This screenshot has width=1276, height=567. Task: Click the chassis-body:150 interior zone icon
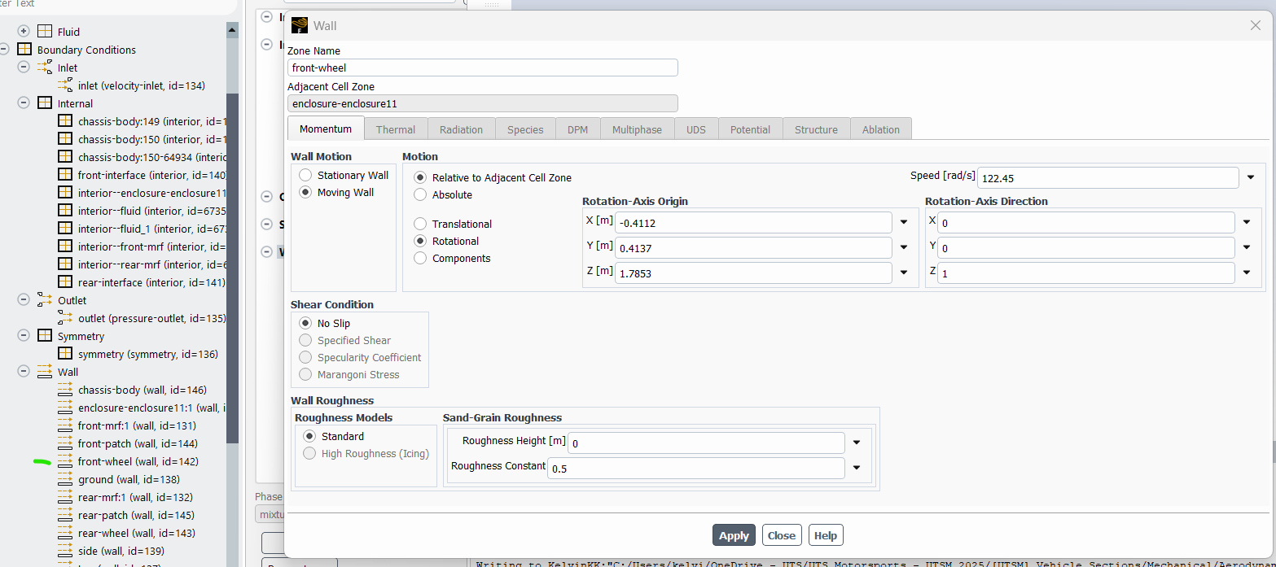(x=65, y=139)
